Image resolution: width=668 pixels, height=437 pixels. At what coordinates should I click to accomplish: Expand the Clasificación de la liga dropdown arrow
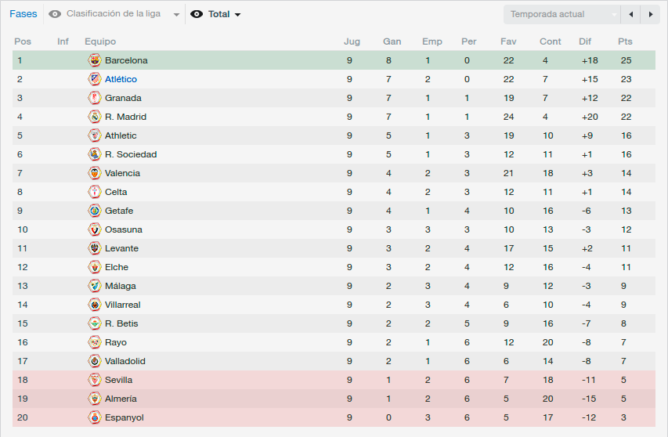[x=176, y=14]
